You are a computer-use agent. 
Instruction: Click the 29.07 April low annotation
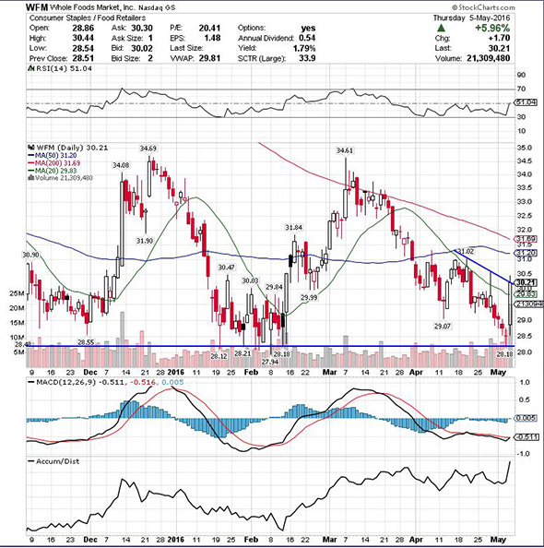point(443,326)
